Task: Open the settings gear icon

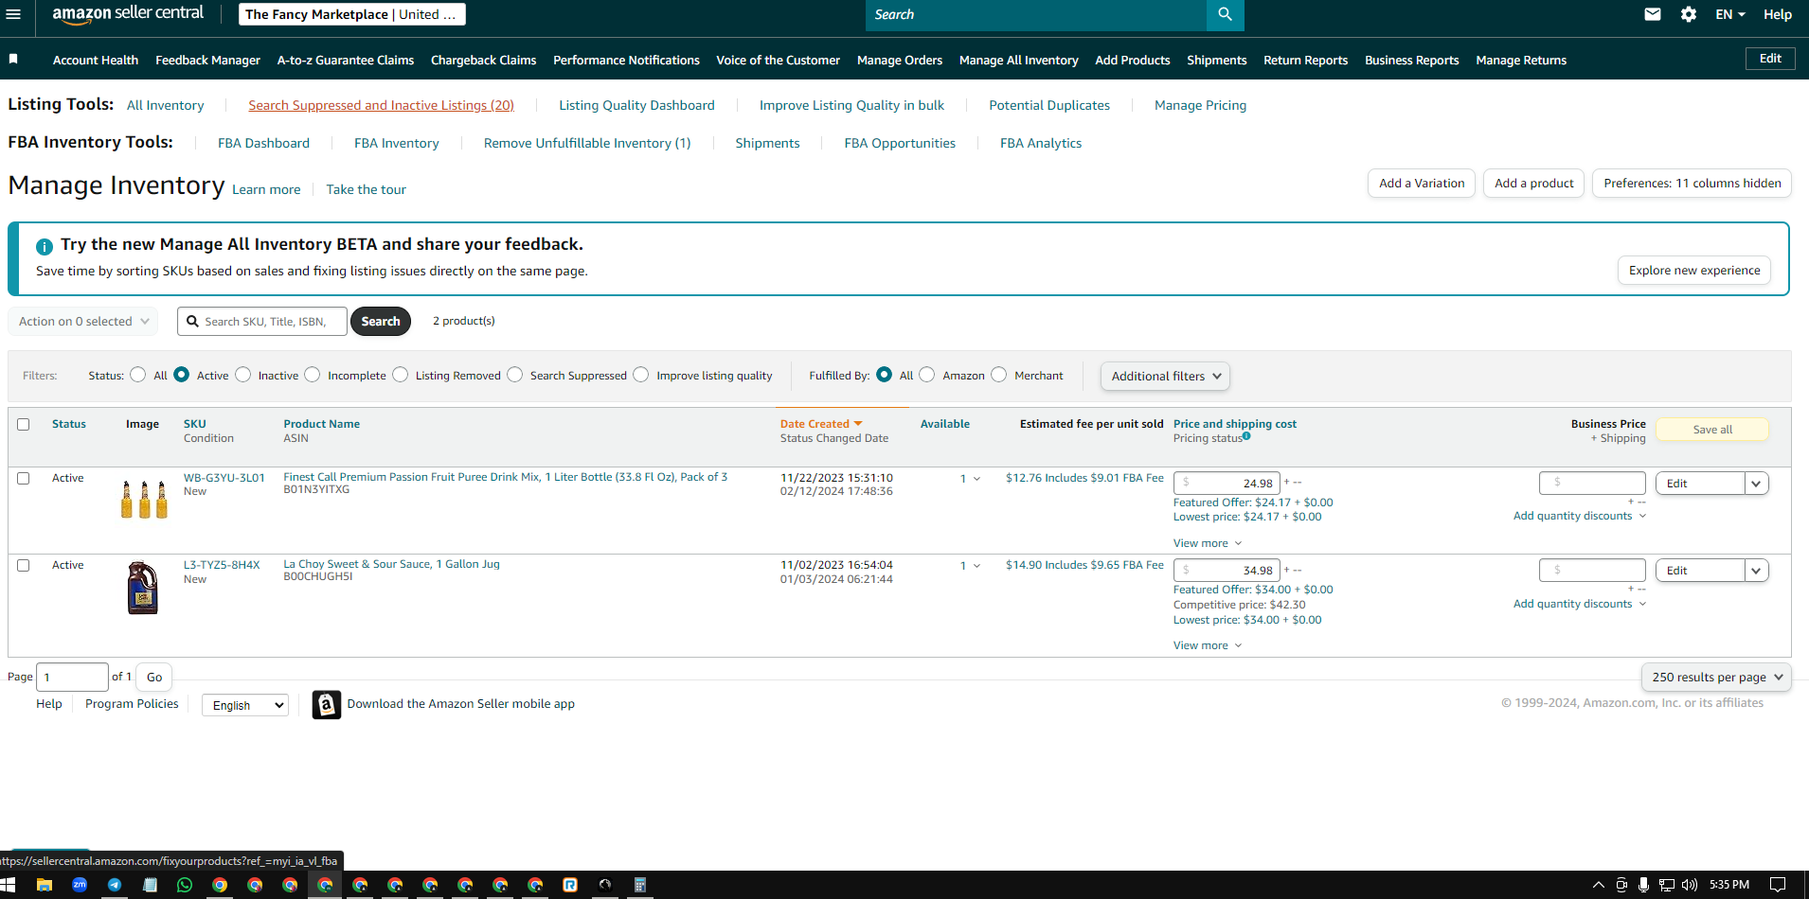Action: (1689, 14)
